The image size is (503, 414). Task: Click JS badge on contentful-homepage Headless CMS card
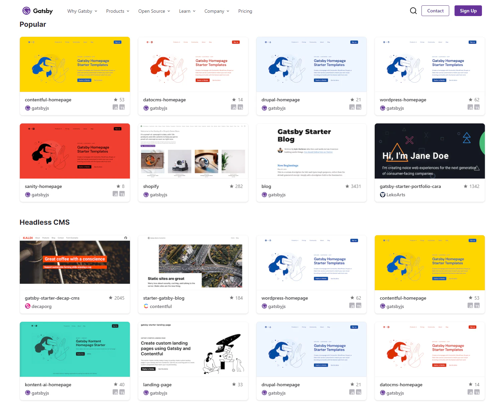point(470,306)
